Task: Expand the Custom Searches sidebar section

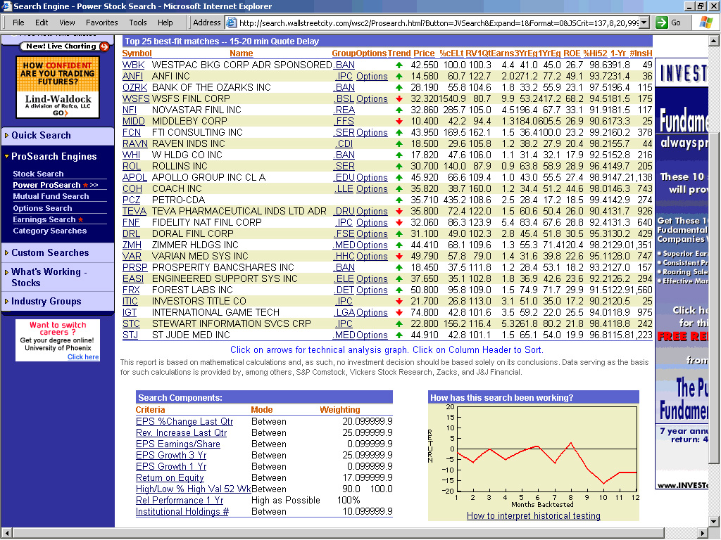Action: pyautogui.click(x=50, y=253)
